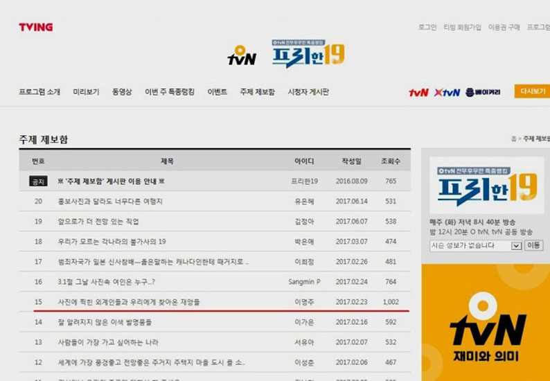This screenshot has height=381, width=550.
Task: Click the TVING logo in the header
Action: 35,27
